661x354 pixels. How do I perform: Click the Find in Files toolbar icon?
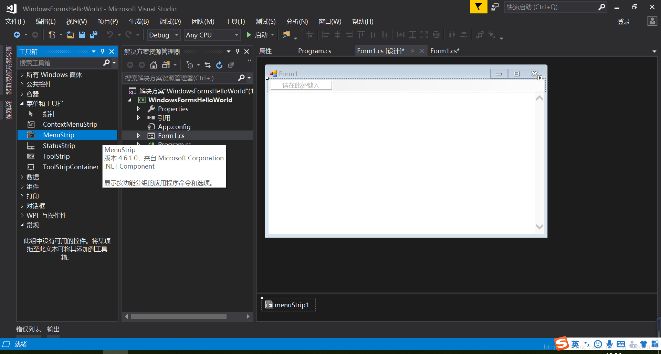tap(286, 35)
